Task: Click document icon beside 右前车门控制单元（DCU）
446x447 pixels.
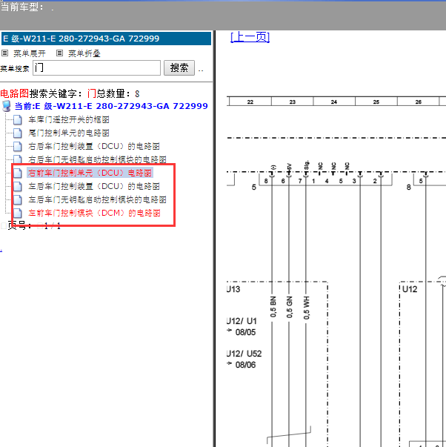Action: pos(17,173)
